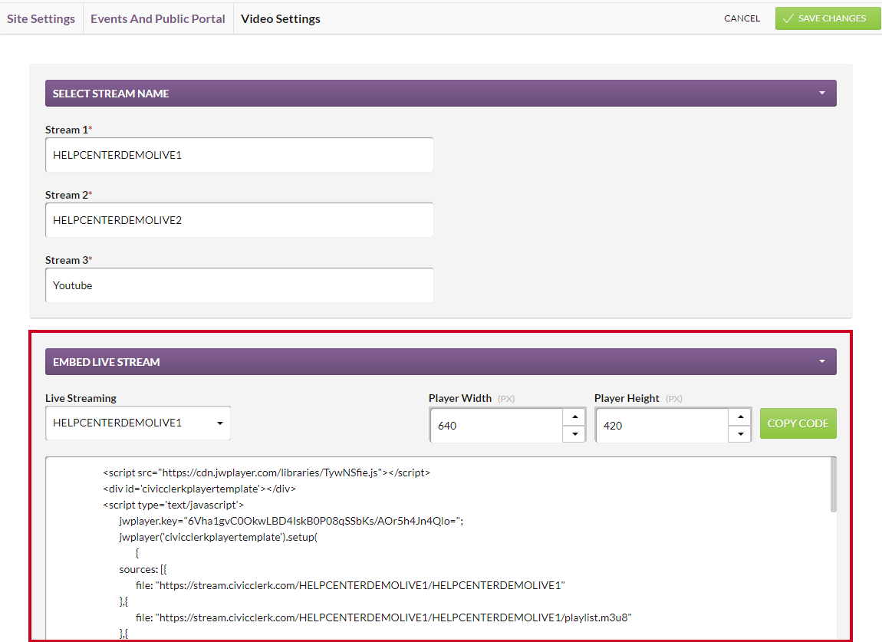882x642 pixels.
Task: Click the Player Height value field
Action: [661, 426]
